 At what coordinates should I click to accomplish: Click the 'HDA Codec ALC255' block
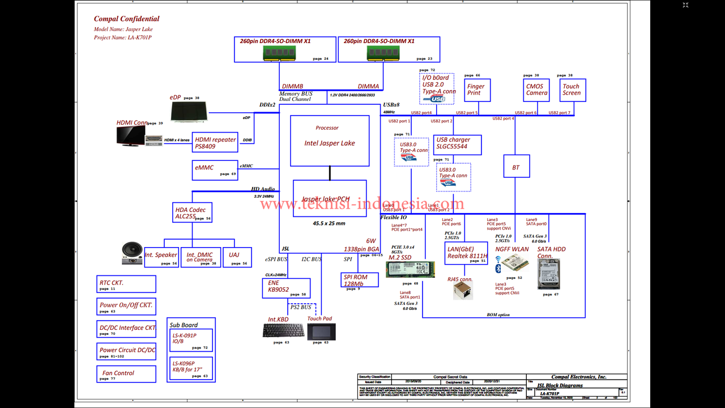193,212
